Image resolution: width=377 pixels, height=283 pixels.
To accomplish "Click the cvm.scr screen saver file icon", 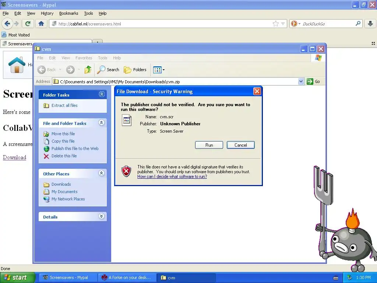I will tap(127, 120).
